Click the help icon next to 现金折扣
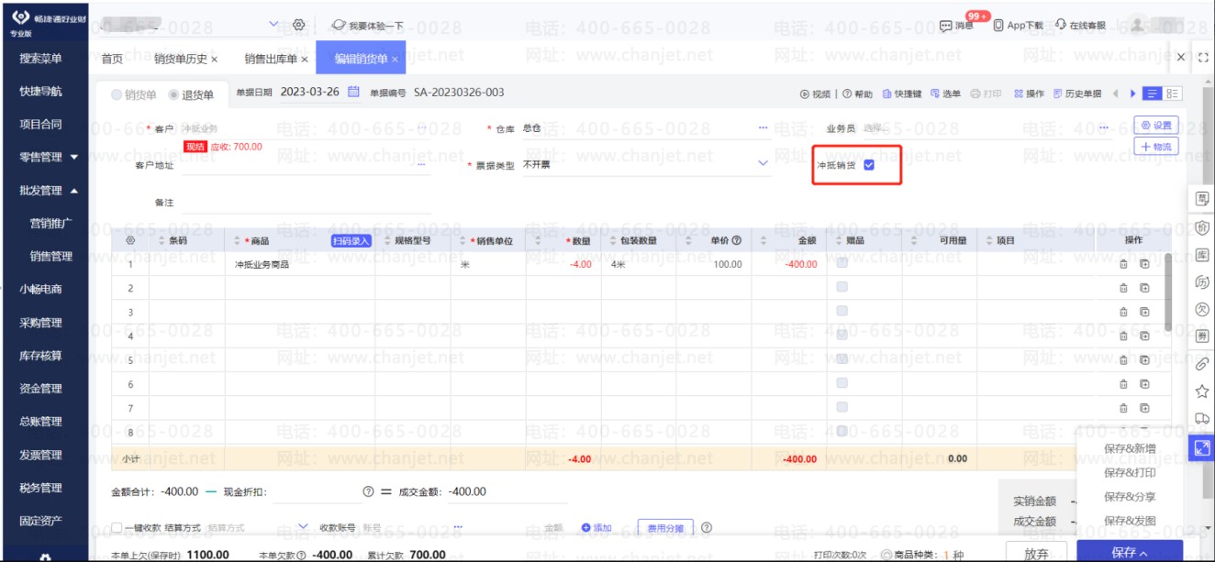Image resolution: width=1215 pixels, height=562 pixels. tap(368, 492)
